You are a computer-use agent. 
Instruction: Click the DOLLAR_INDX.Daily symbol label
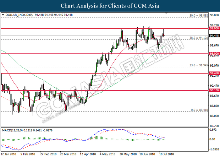[19, 15]
